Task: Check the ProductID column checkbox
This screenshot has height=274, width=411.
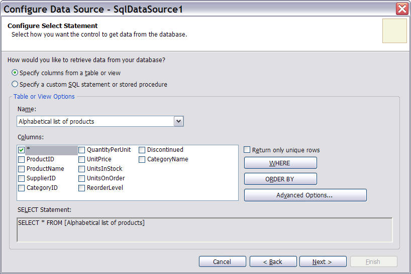Action: click(22, 159)
